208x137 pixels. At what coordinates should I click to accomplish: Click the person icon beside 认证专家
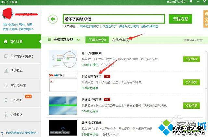click(x=6, y=71)
